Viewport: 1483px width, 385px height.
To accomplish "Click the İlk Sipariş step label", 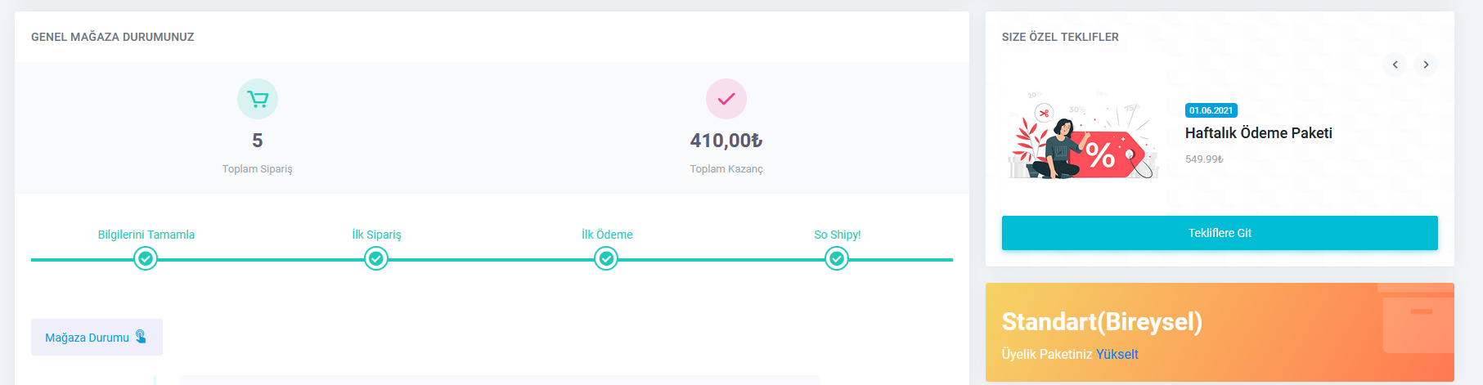I will pyautogui.click(x=376, y=235).
